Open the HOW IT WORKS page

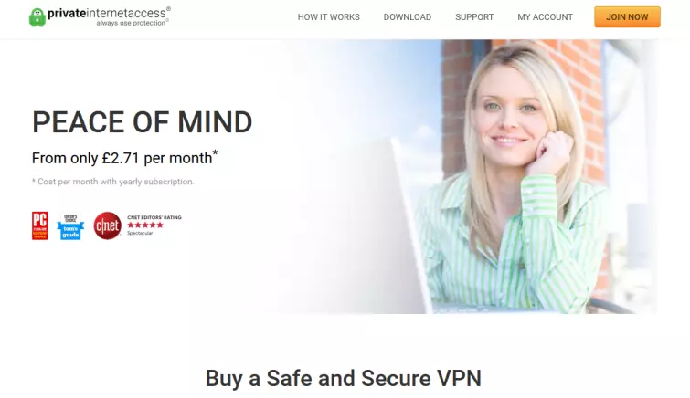point(328,17)
